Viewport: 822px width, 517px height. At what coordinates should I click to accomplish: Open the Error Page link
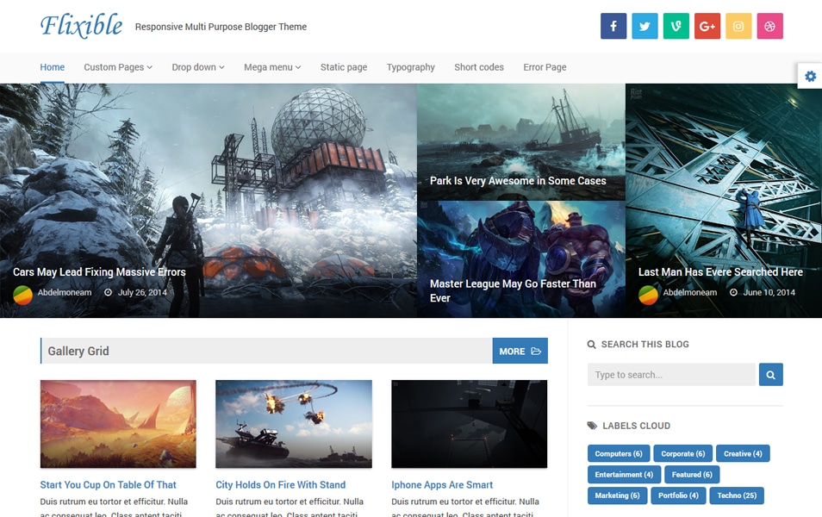(545, 67)
